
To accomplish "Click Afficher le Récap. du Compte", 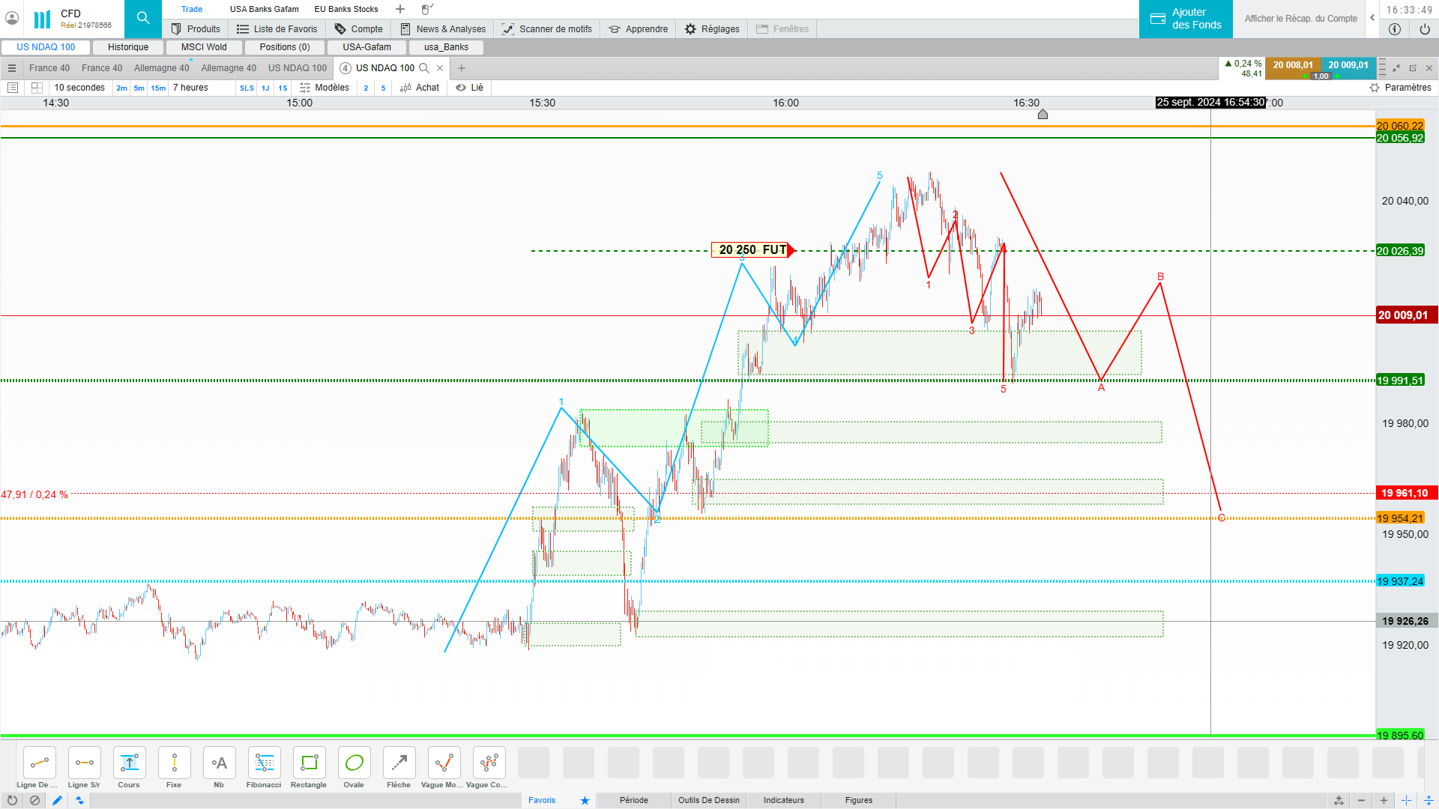I will (1300, 19).
